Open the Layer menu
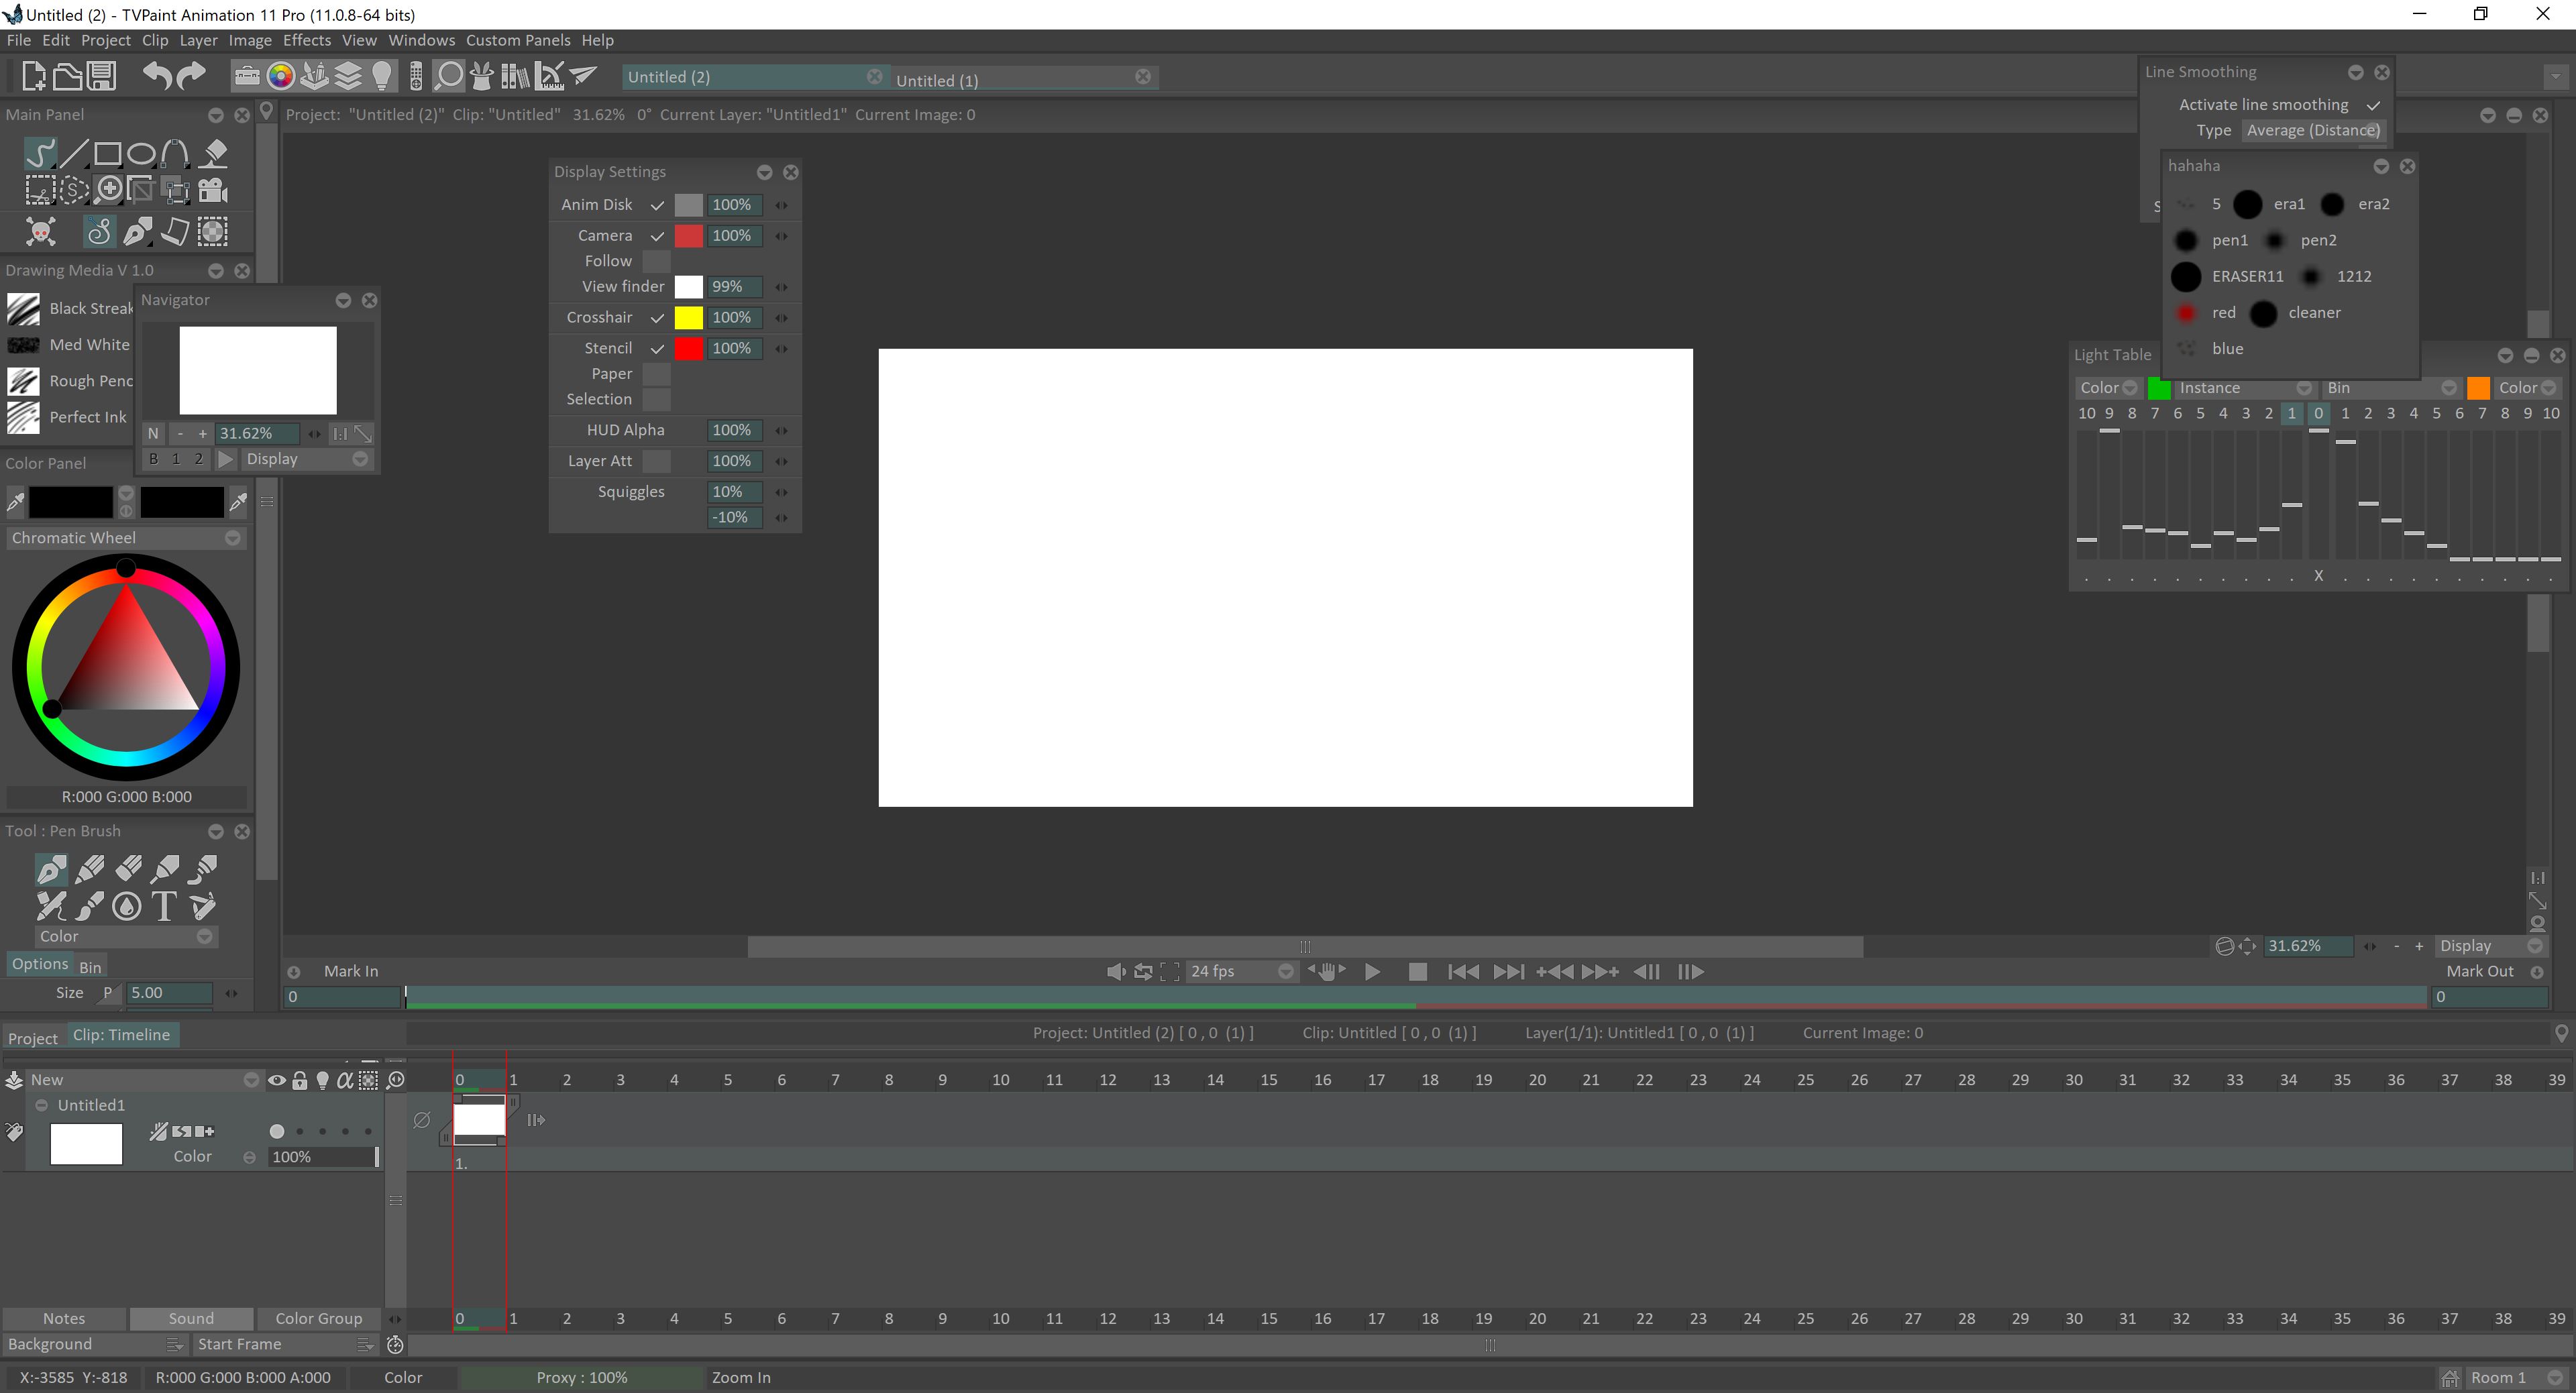Screen dimensions: 2576x1393 tap(198, 40)
